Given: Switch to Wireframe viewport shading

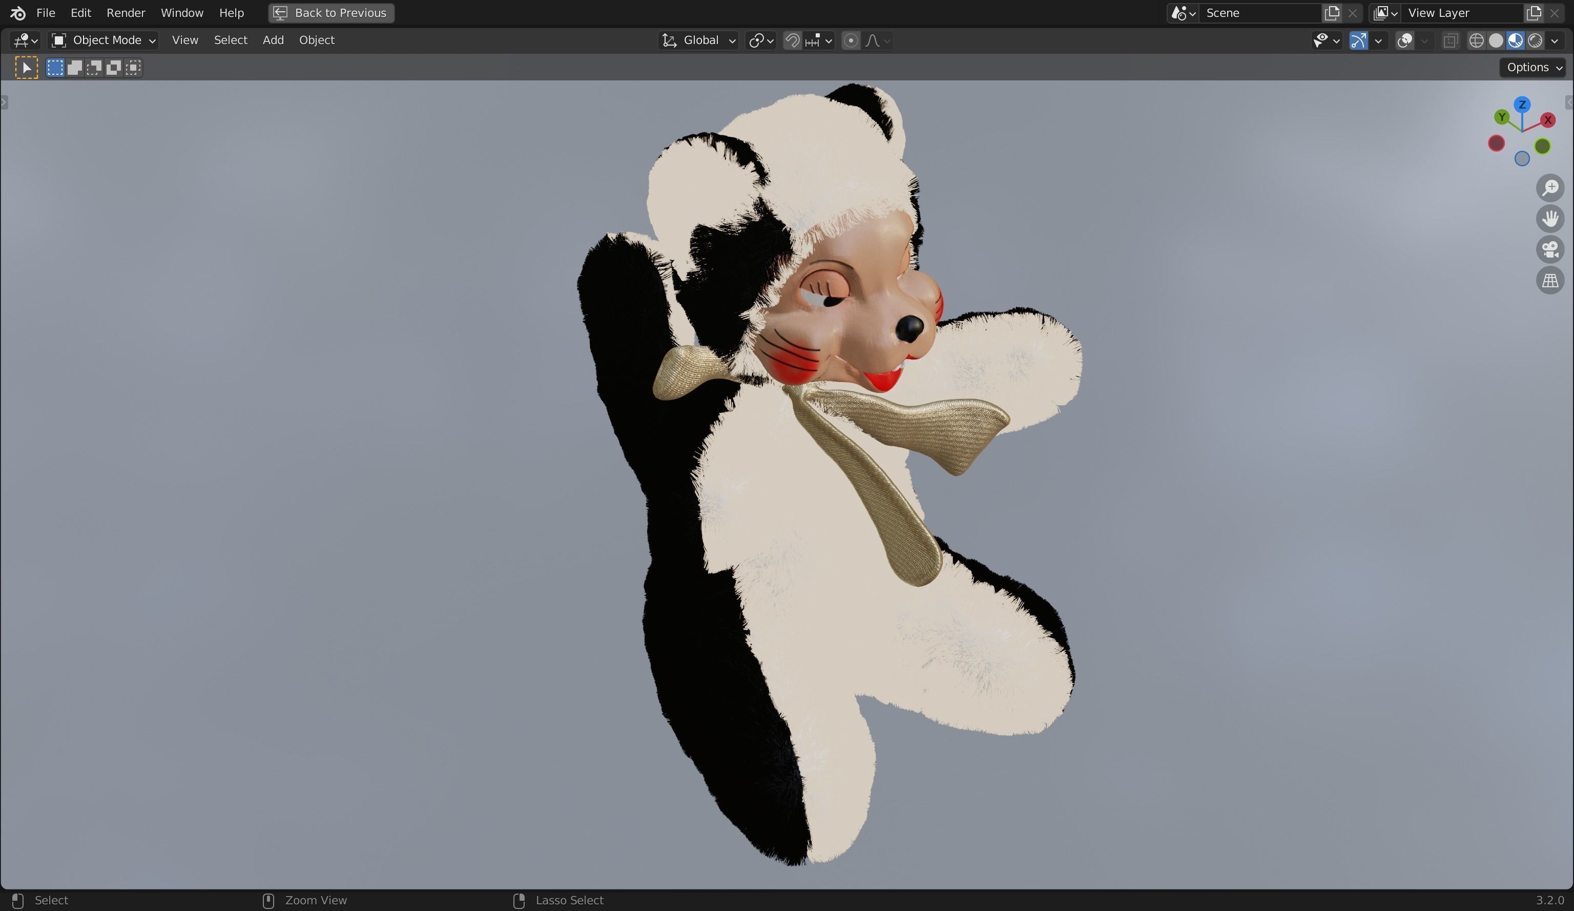Looking at the screenshot, I should (1476, 40).
